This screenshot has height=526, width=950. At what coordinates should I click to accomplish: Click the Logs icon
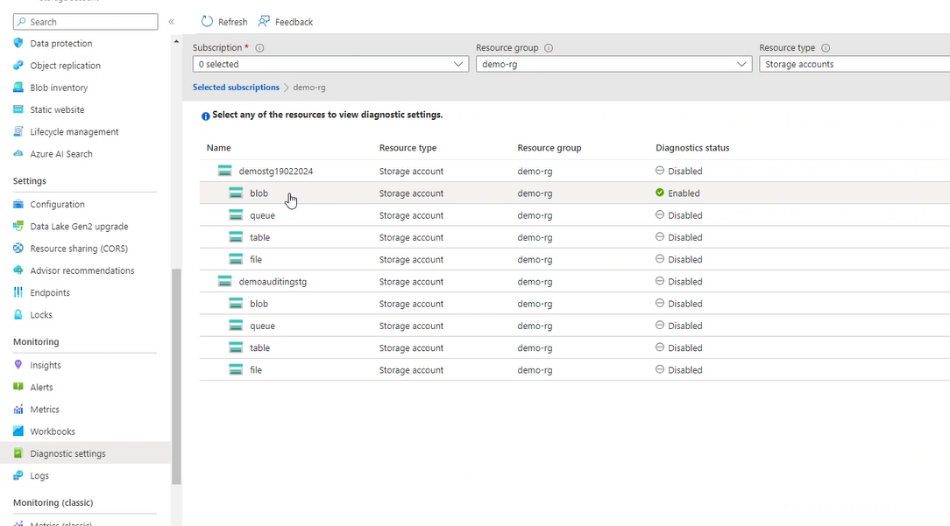click(x=18, y=476)
